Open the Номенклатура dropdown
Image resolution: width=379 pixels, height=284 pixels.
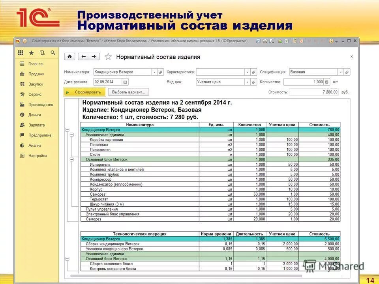(155, 72)
